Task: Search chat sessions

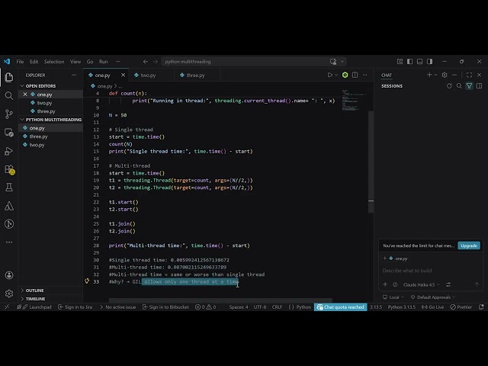Action: pos(459,86)
